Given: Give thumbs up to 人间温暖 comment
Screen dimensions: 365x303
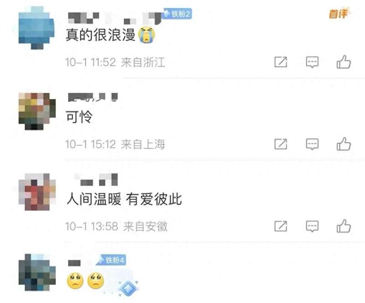Looking at the screenshot, I should coord(344,226).
